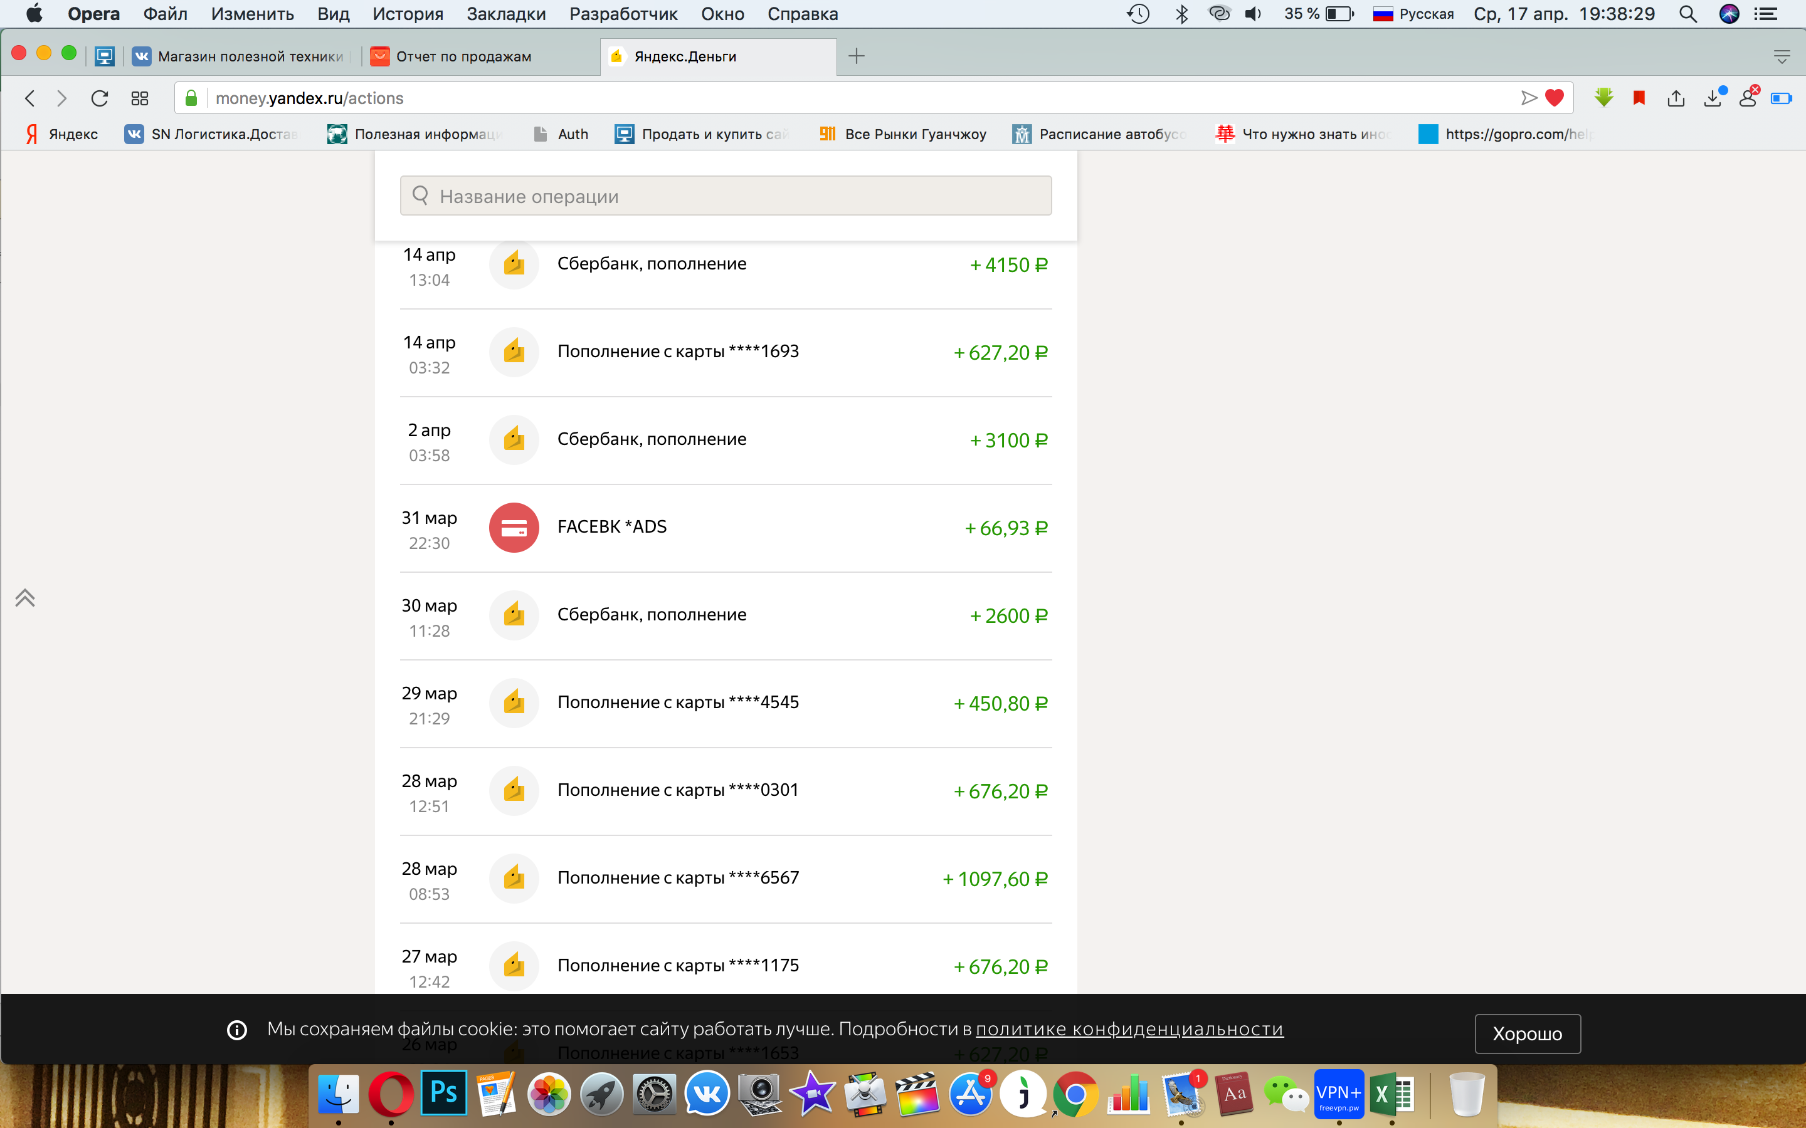Image resolution: width=1806 pixels, height=1128 pixels.
Task: Open the Закладки menu
Action: click(x=506, y=14)
